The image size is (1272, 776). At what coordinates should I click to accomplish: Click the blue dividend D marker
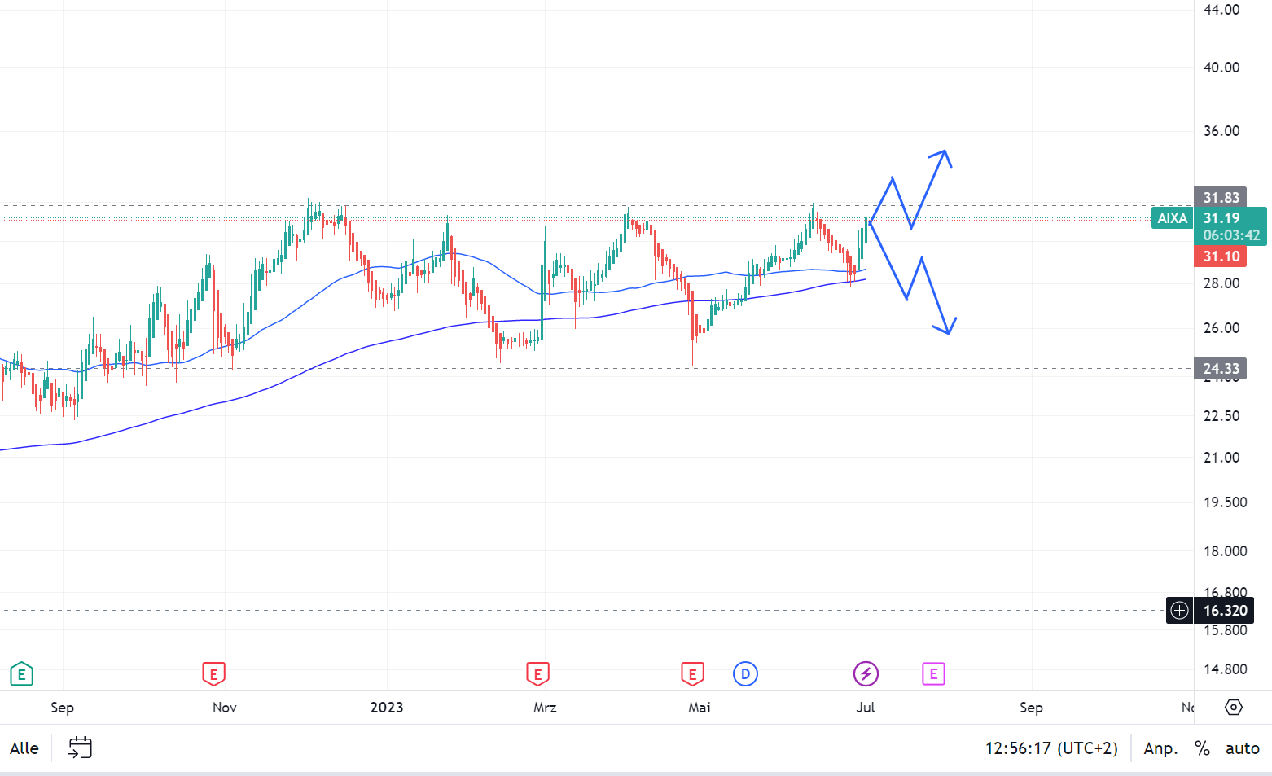[745, 674]
